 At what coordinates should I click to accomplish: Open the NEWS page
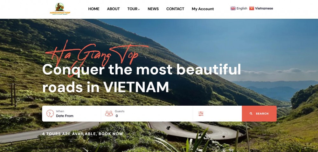point(153,9)
